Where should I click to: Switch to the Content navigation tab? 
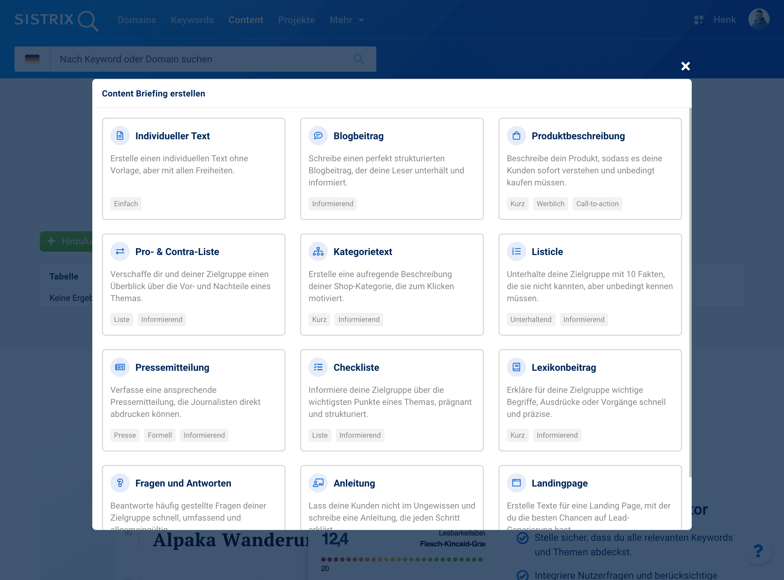tap(246, 20)
